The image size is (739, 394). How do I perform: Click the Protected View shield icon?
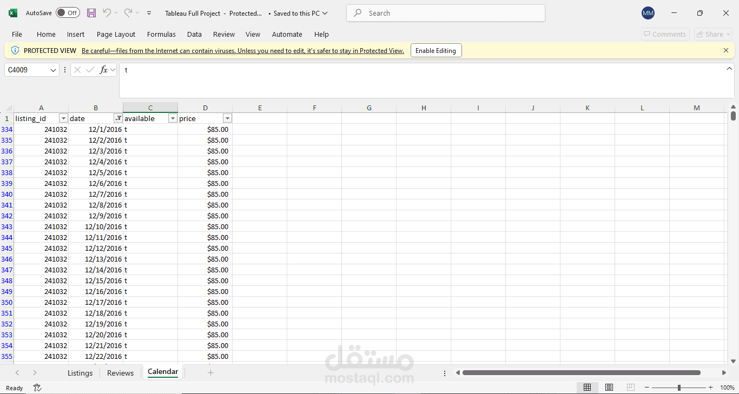(x=15, y=50)
